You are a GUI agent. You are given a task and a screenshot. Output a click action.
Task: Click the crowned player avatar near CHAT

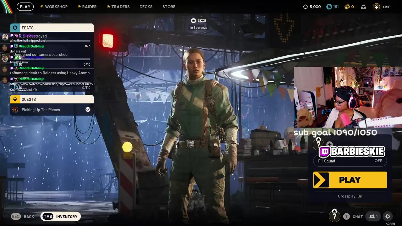pyautogui.click(x=334, y=215)
